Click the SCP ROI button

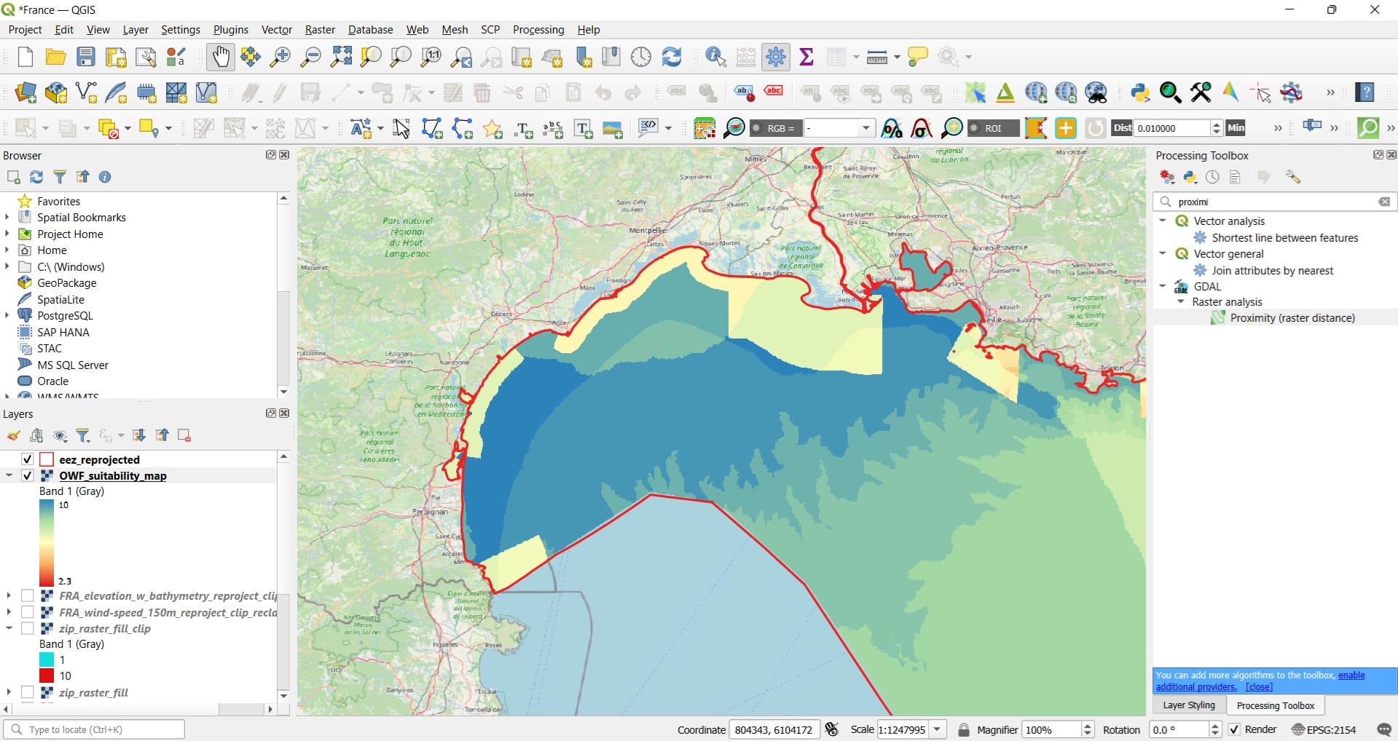(993, 128)
